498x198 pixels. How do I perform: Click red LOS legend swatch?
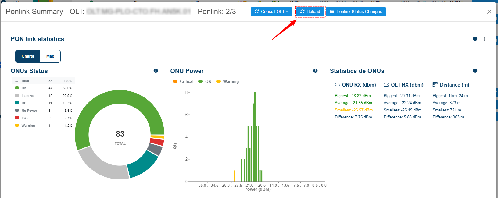pos(17,118)
